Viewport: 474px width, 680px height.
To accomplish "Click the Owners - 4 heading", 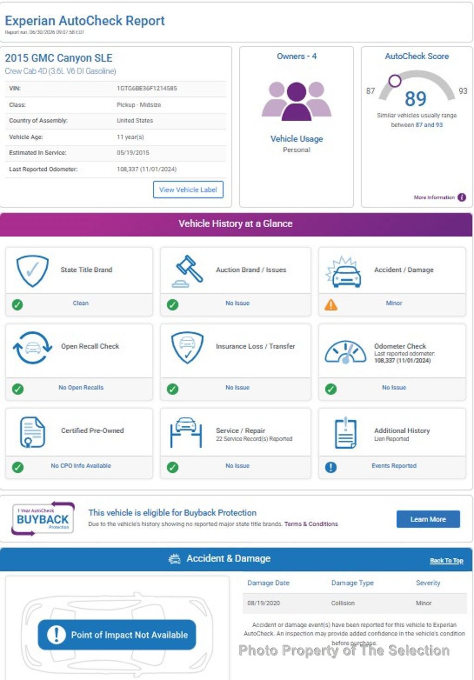I will tap(297, 56).
